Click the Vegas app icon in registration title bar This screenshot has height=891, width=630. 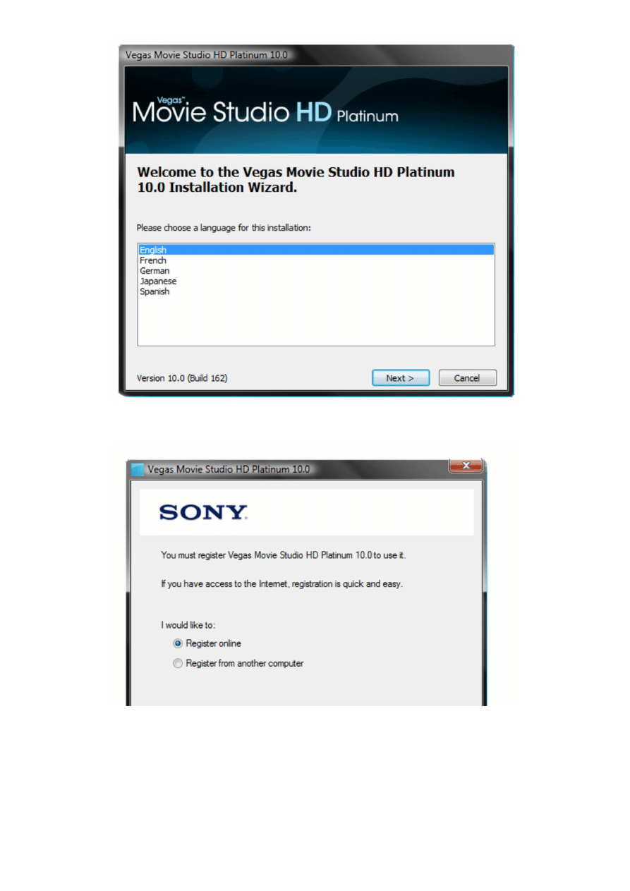coord(138,469)
